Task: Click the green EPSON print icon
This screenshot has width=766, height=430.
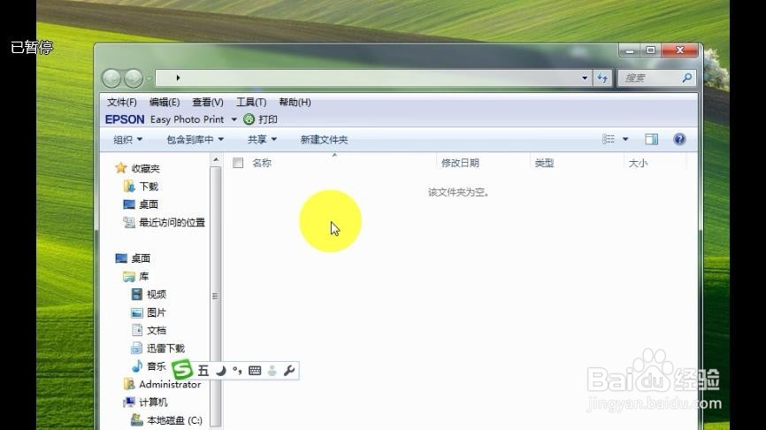Action: 249,119
